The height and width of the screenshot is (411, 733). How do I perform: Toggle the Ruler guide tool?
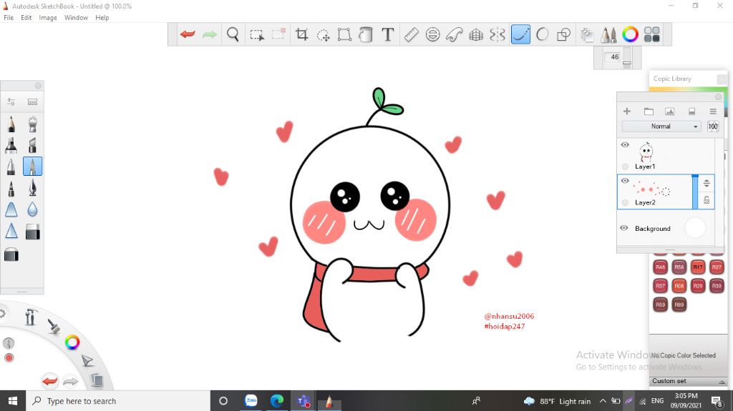411,34
